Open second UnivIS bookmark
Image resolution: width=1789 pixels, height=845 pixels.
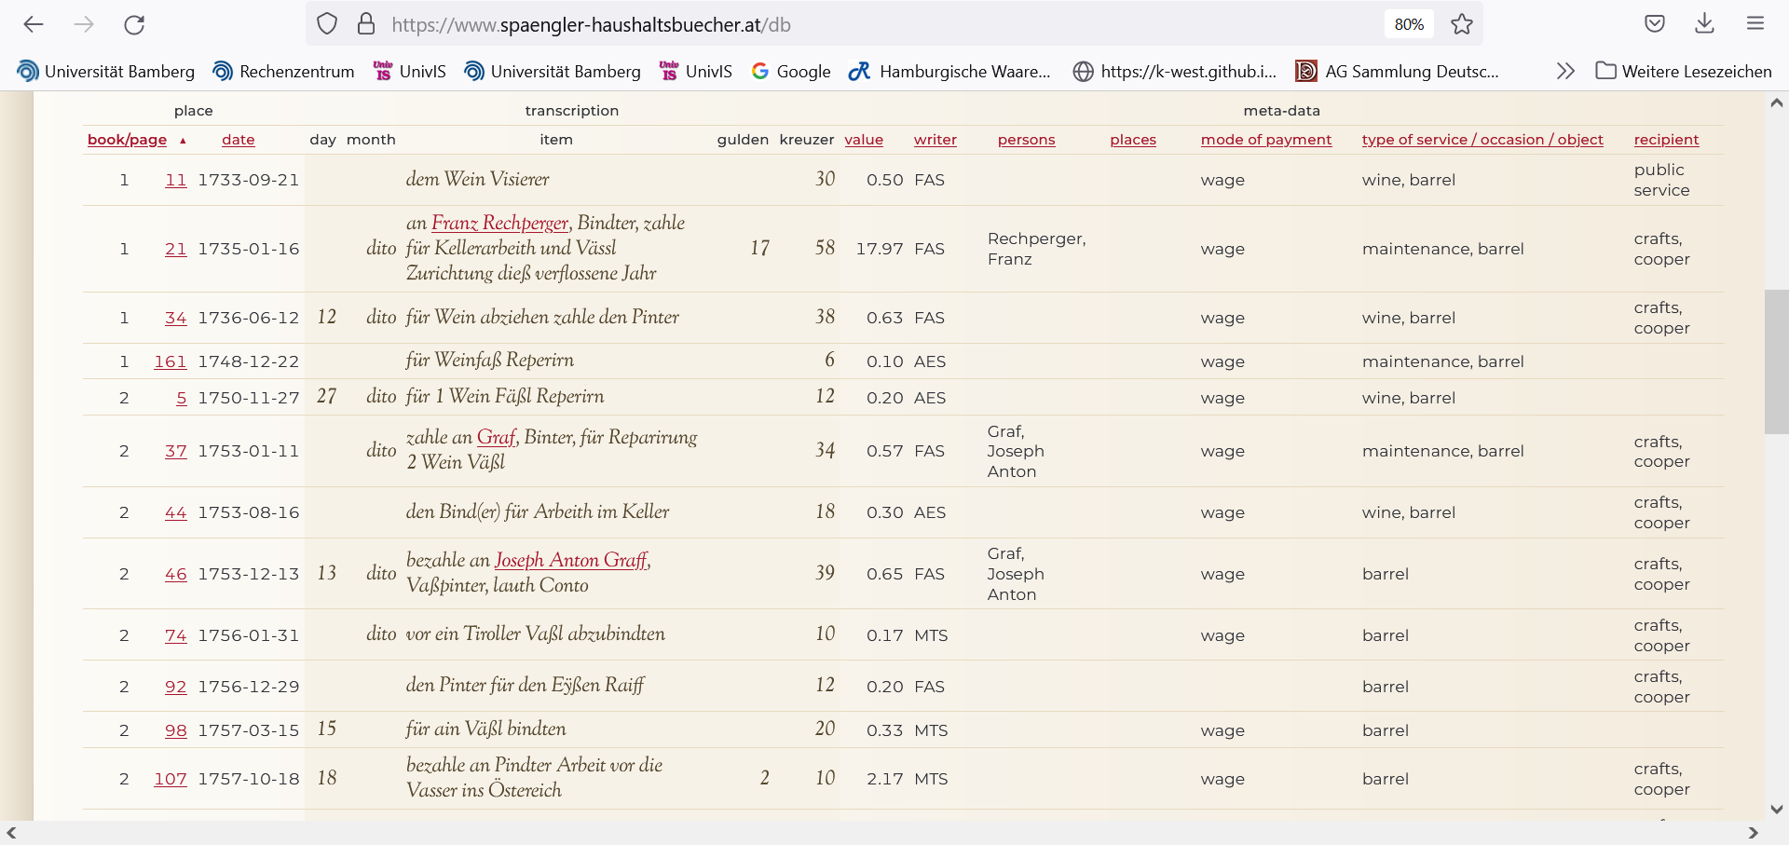(x=695, y=71)
